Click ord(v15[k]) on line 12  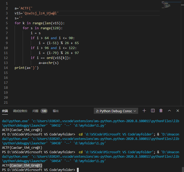58,58
